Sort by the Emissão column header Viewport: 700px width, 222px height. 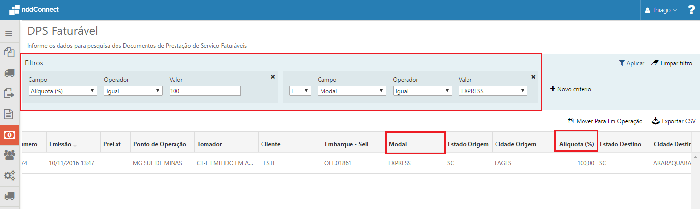coord(62,144)
